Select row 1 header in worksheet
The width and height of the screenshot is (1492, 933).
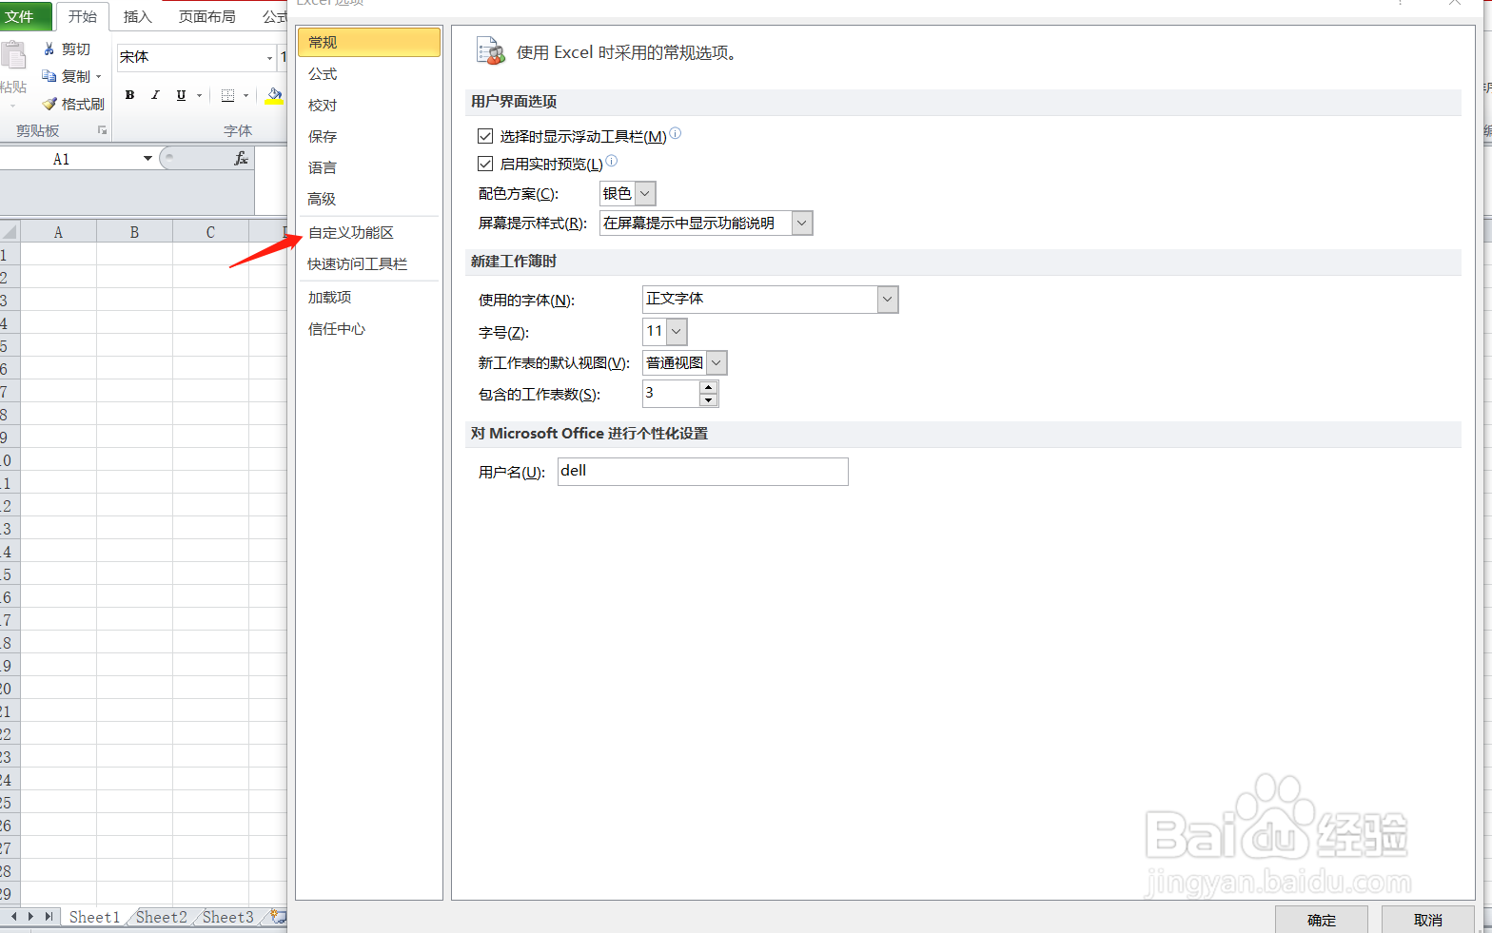(x=10, y=254)
